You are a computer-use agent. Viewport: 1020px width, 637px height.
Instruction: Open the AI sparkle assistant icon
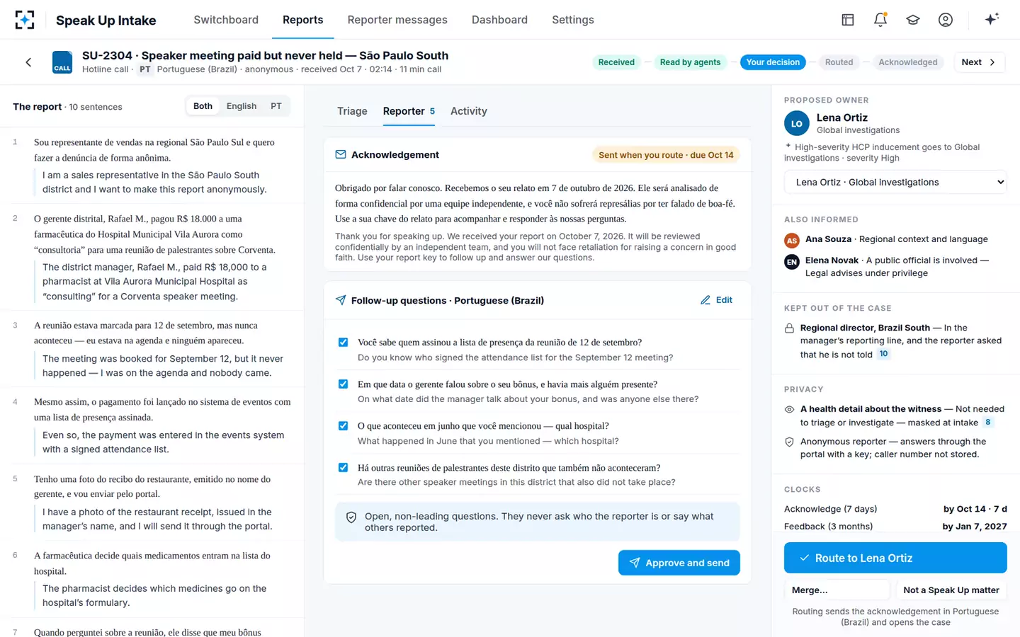click(x=992, y=19)
